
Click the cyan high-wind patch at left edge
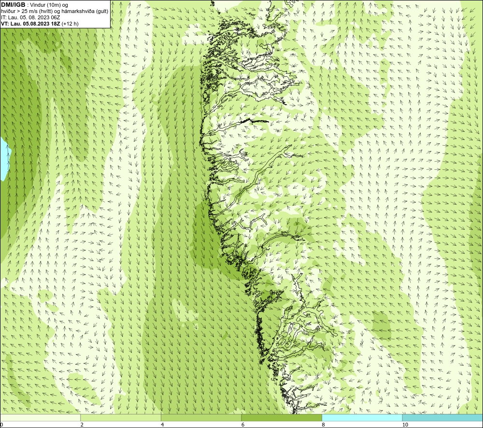coord(4,159)
